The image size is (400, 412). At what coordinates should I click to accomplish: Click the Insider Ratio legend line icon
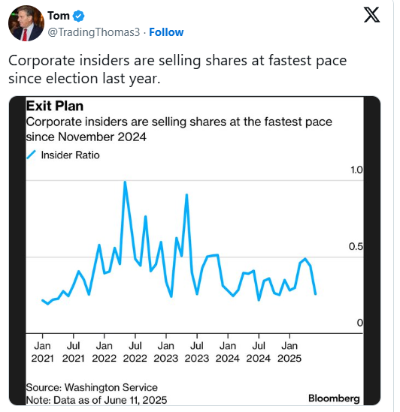click(x=31, y=155)
